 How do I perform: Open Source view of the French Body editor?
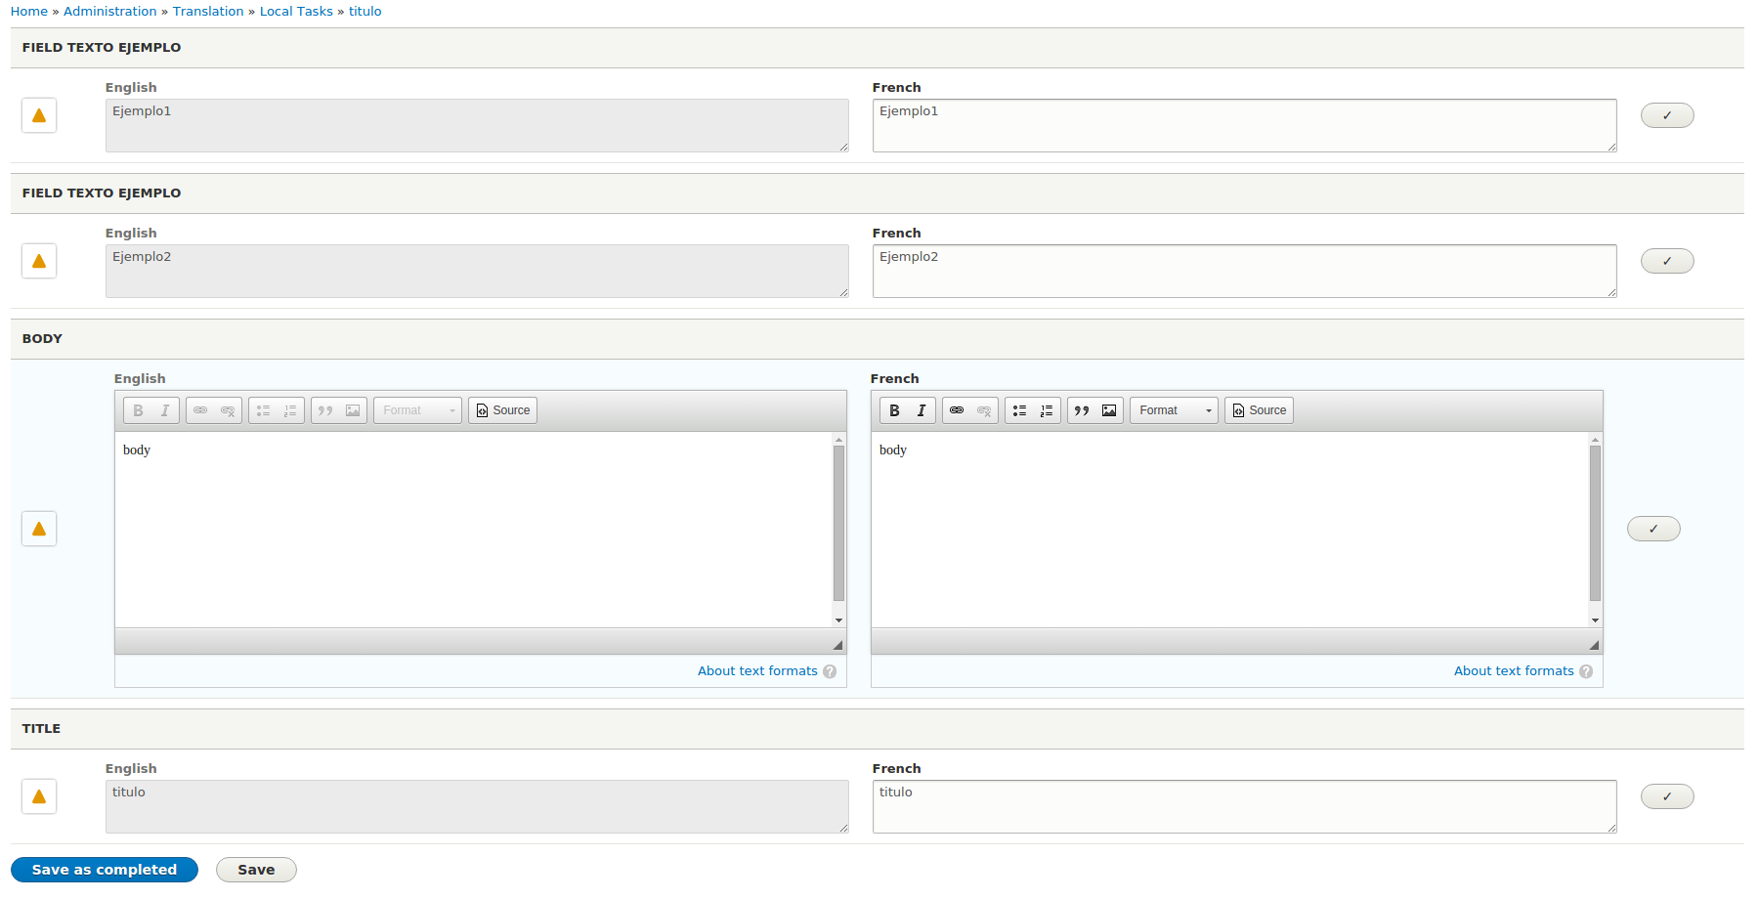tap(1259, 409)
